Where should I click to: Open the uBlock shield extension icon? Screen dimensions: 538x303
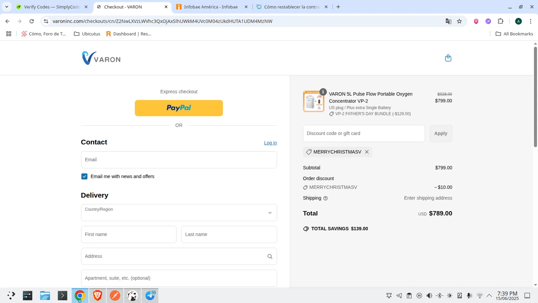pos(476,21)
